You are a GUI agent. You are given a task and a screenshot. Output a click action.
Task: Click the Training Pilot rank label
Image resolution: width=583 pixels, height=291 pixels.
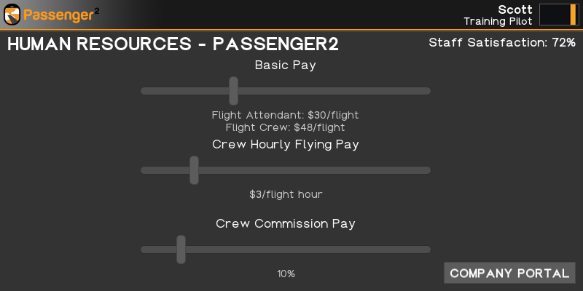click(498, 21)
